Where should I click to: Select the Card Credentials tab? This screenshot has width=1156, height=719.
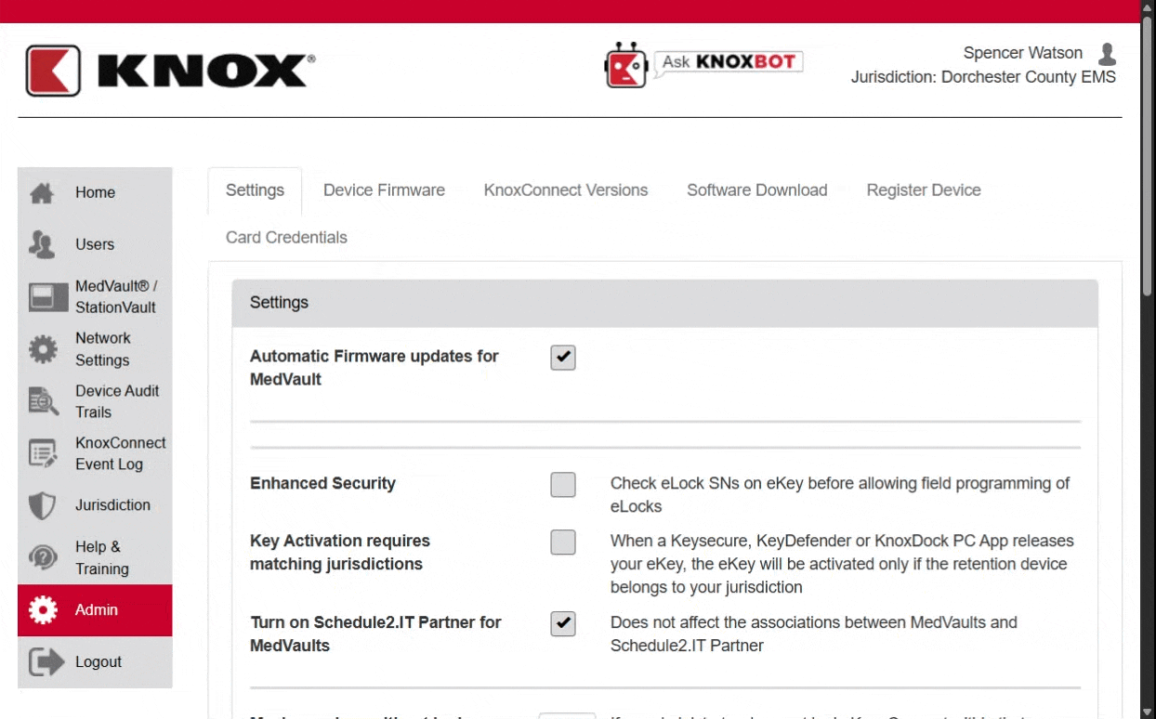coord(286,238)
